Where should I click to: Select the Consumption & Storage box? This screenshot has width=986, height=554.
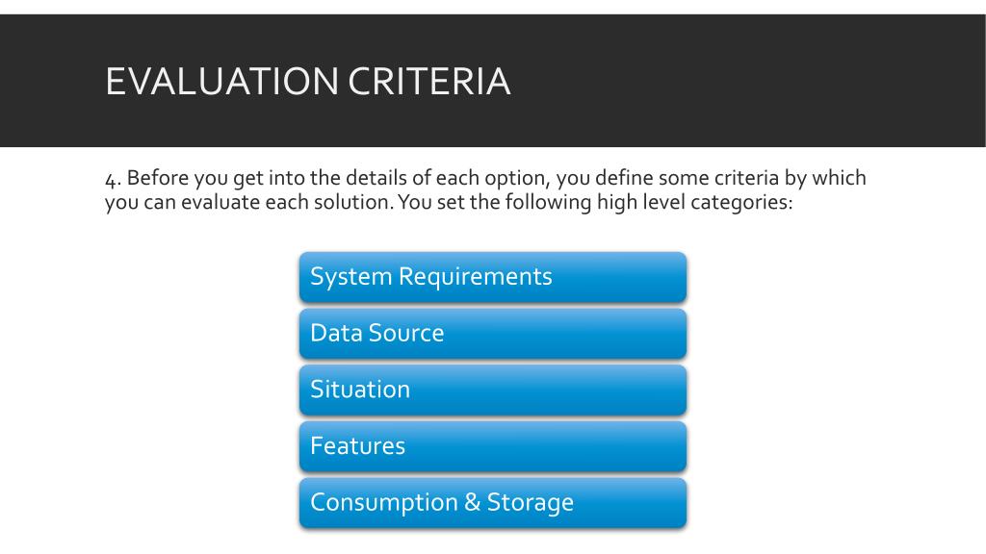coord(493,503)
